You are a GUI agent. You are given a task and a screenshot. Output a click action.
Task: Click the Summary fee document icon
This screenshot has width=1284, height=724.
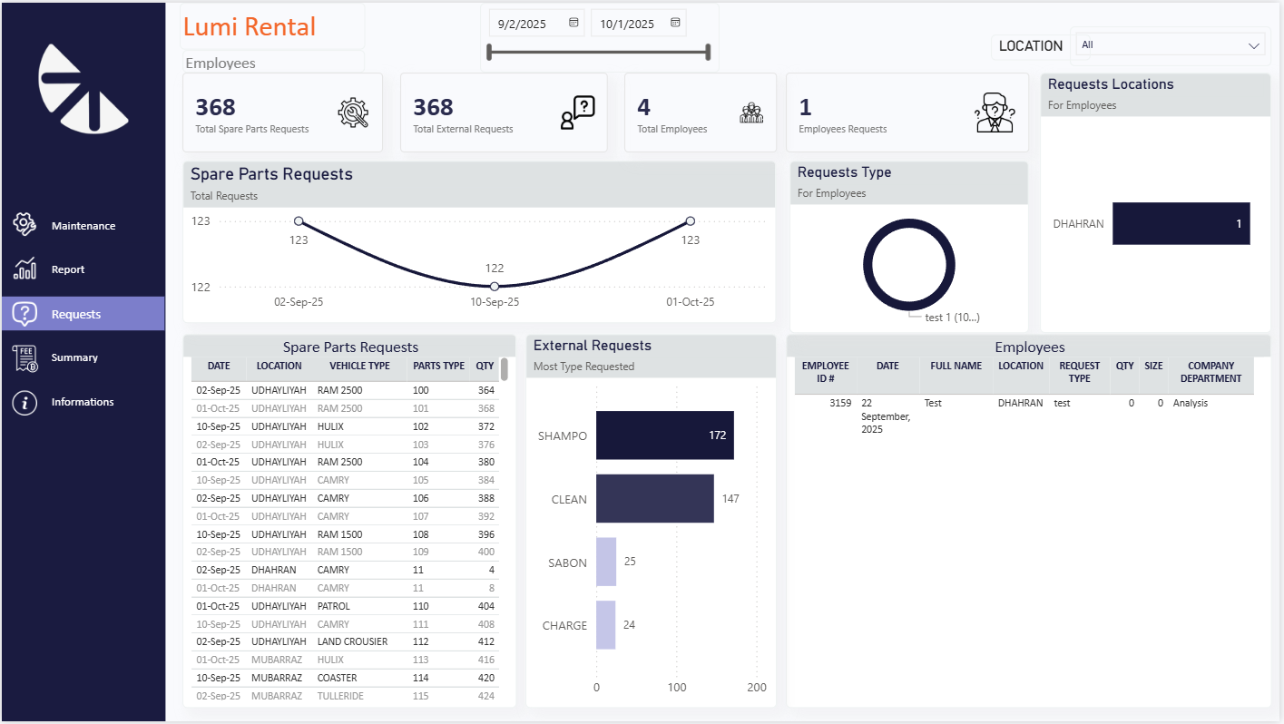[x=25, y=357]
